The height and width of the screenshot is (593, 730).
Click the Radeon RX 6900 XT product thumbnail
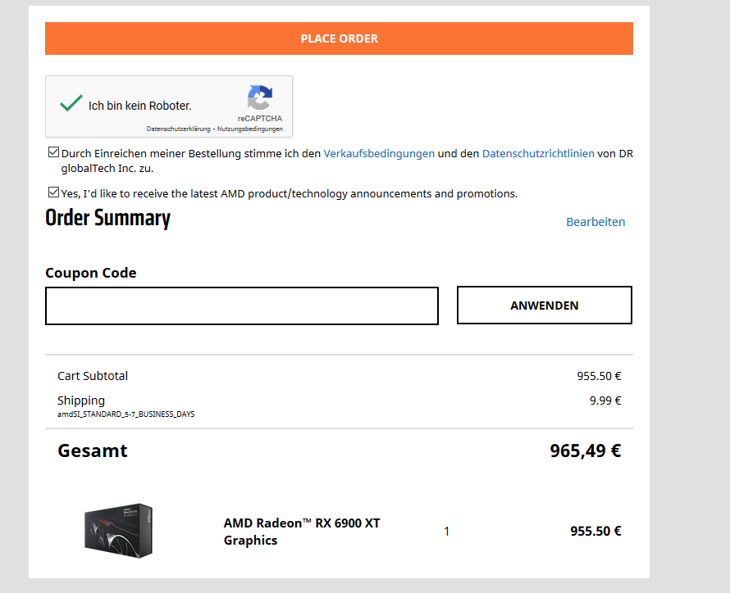tap(119, 530)
